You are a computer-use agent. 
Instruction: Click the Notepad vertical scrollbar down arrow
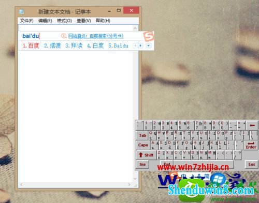tap(135, 179)
